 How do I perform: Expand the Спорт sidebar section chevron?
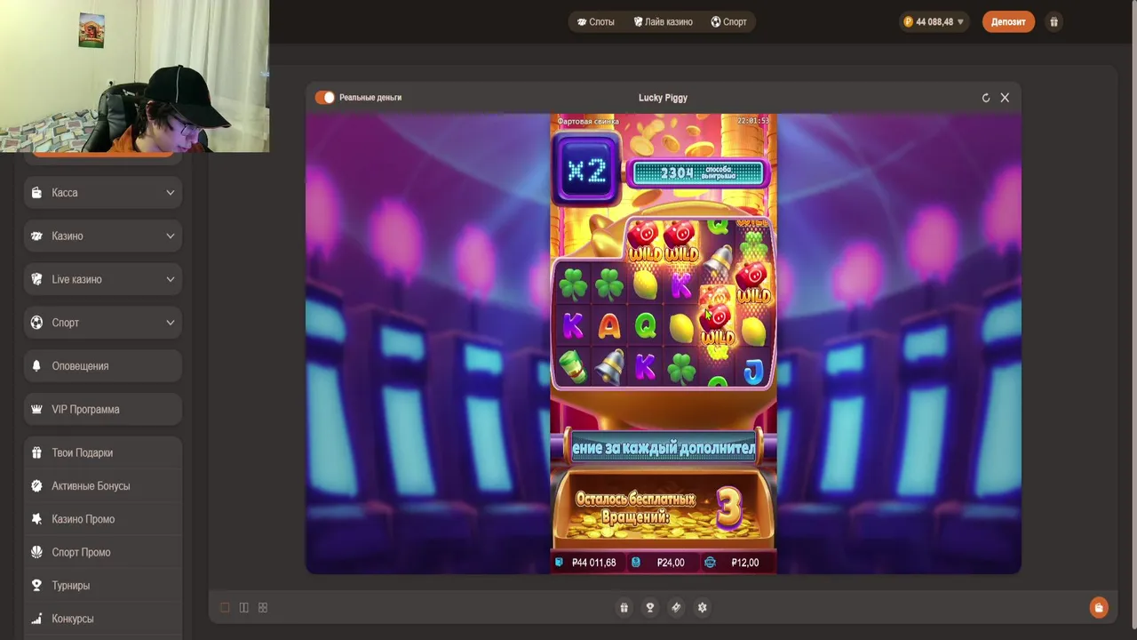pyautogui.click(x=170, y=323)
